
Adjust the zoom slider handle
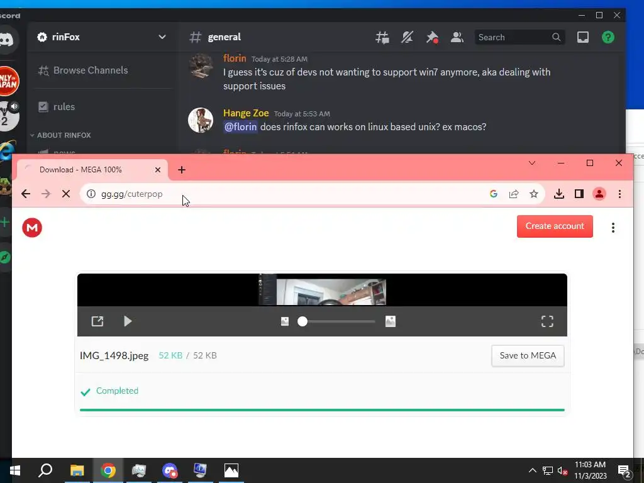(x=303, y=321)
